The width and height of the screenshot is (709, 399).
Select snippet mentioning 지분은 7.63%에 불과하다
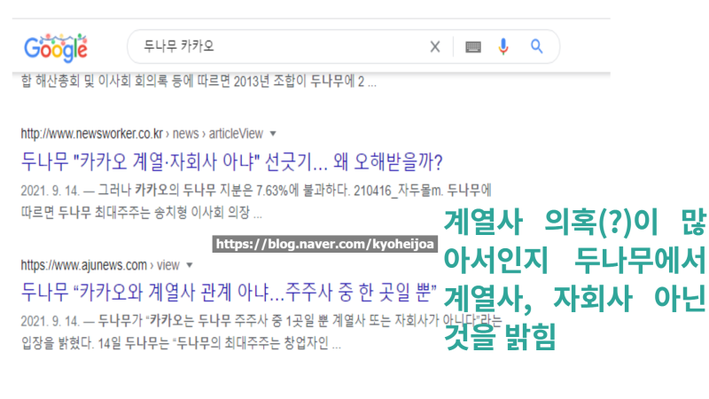tap(256, 191)
